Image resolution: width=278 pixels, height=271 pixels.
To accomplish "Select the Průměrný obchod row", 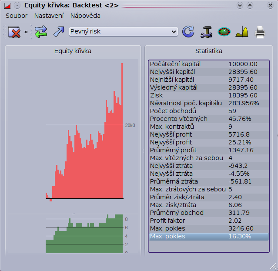I will coord(209,213).
